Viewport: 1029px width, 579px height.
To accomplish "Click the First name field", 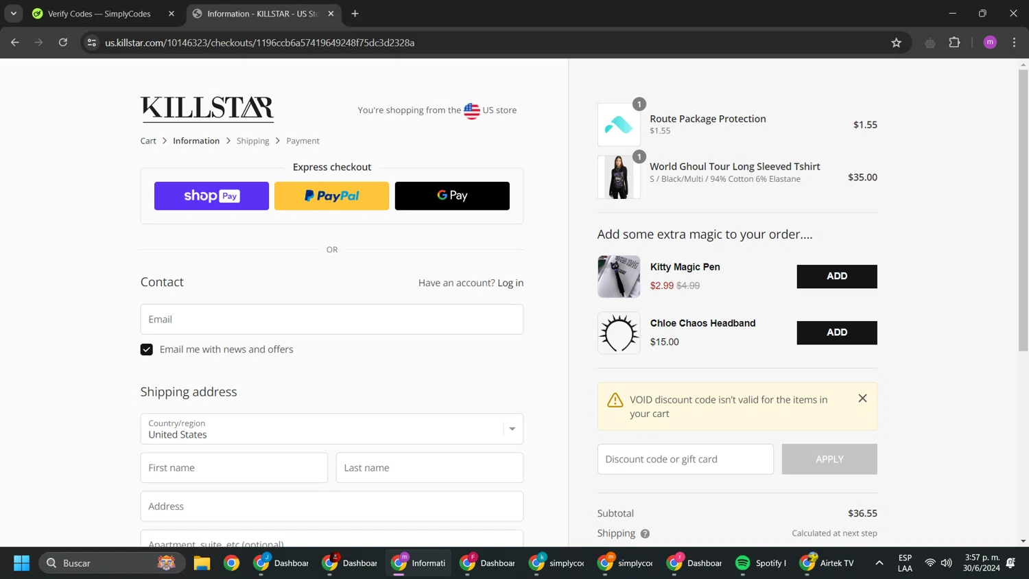I will (x=234, y=468).
